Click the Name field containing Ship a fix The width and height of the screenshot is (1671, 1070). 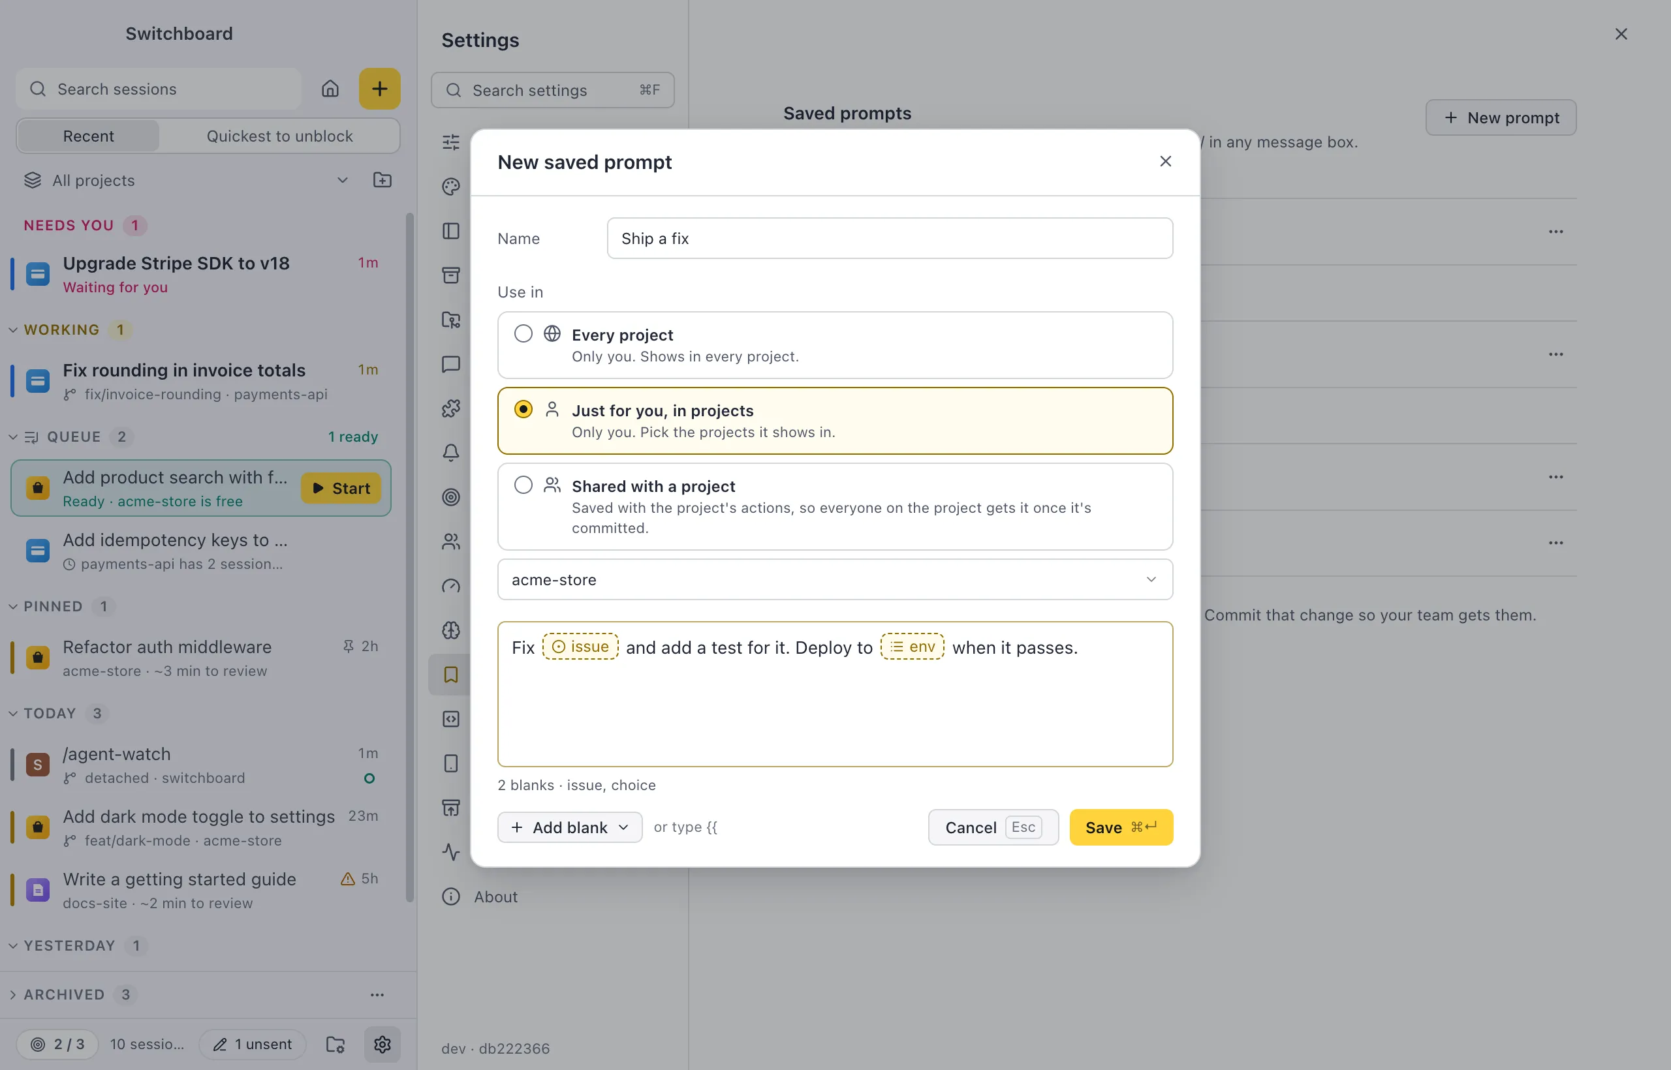[890, 238]
